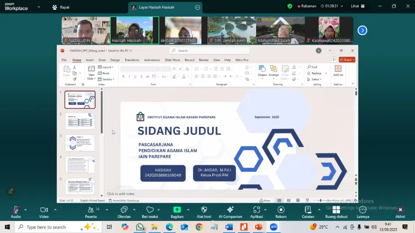Open the Lihat view layout menu

[x=357, y=6]
